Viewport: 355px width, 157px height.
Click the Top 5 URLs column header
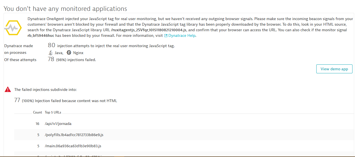(x=53, y=112)
